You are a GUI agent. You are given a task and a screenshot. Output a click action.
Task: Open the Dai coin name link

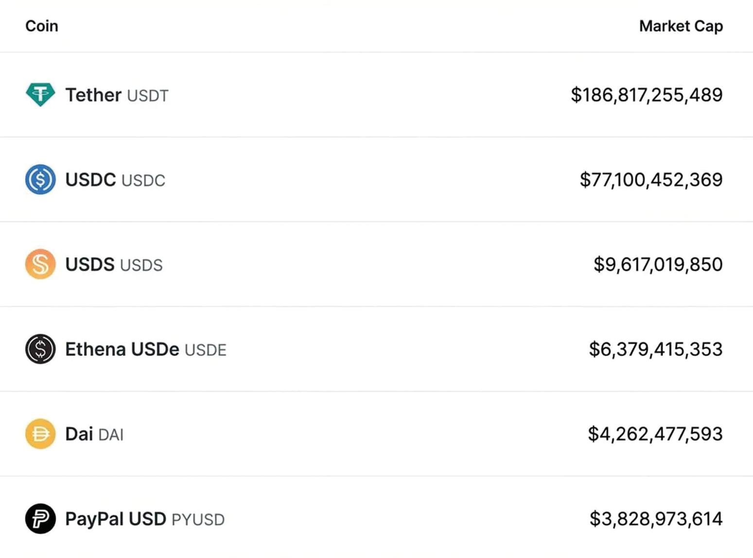coord(79,434)
